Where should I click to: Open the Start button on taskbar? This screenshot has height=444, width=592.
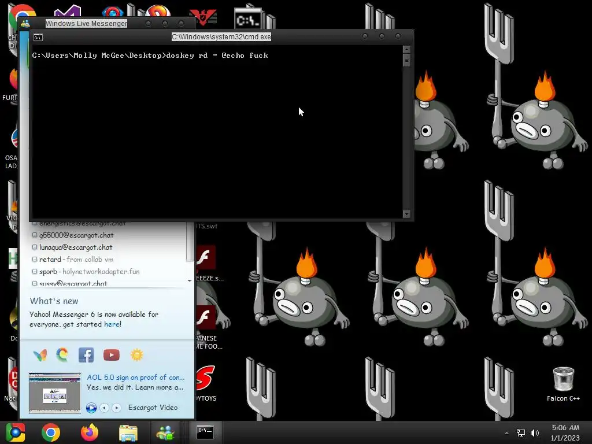pyautogui.click(x=16, y=432)
